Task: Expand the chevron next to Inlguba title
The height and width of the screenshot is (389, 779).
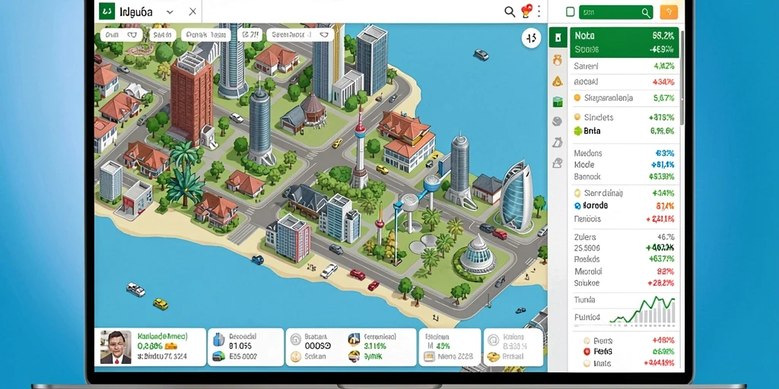Action: pyautogui.click(x=170, y=11)
